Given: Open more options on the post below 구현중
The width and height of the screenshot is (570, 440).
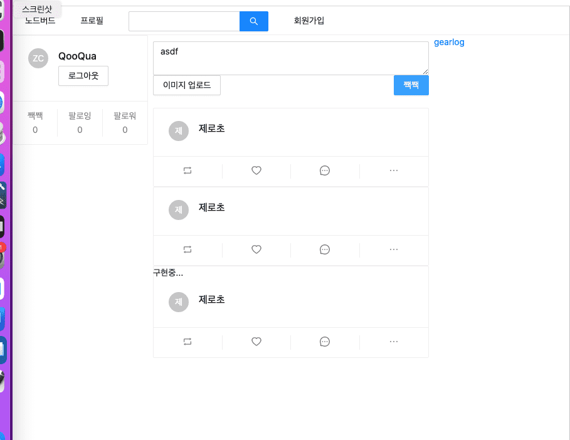Looking at the screenshot, I should coord(394,342).
